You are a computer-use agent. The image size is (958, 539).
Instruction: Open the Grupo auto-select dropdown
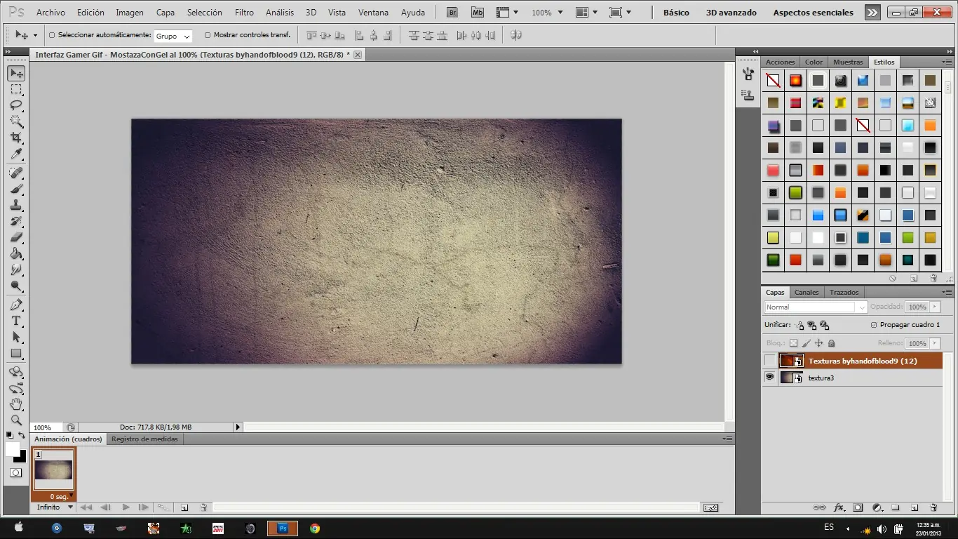173,36
